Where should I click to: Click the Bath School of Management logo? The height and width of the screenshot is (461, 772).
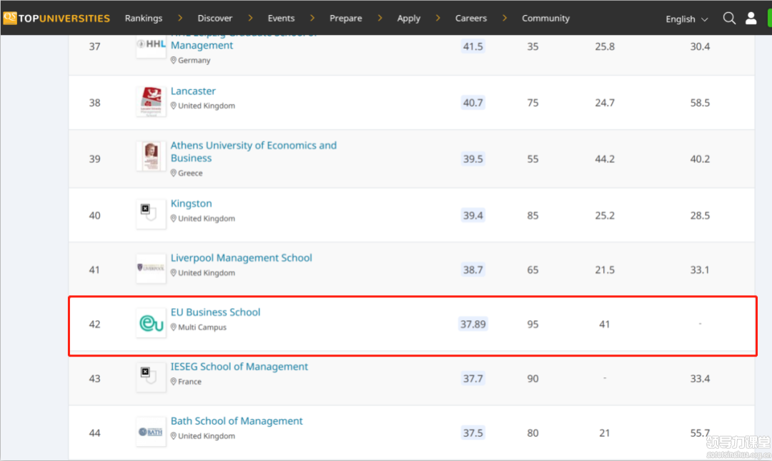(151, 432)
